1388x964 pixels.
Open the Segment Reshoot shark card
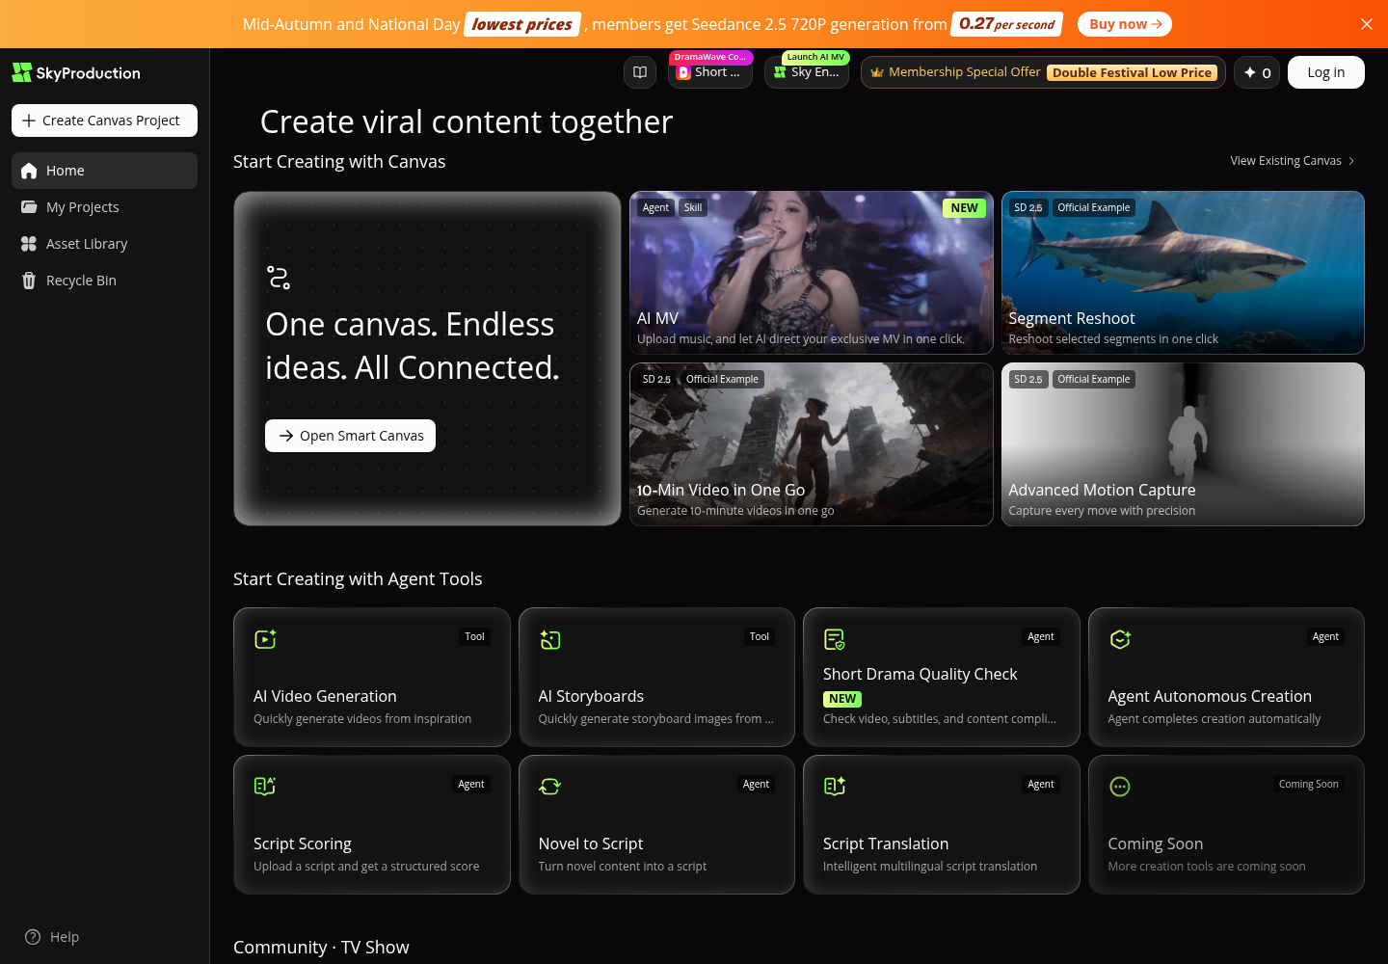pyautogui.click(x=1183, y=273)
